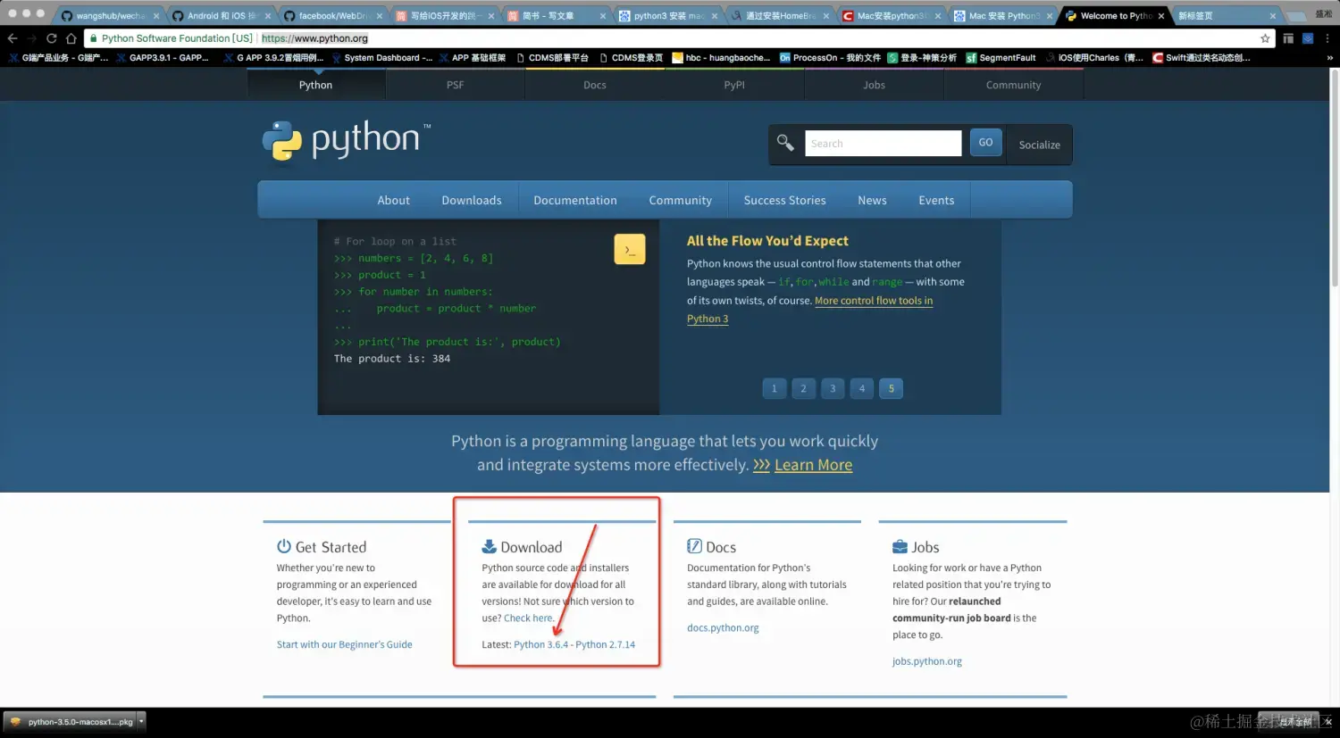Click the magnifying glass search icon
Viewport: 1340px width, 738px height.
coord(784,142)
